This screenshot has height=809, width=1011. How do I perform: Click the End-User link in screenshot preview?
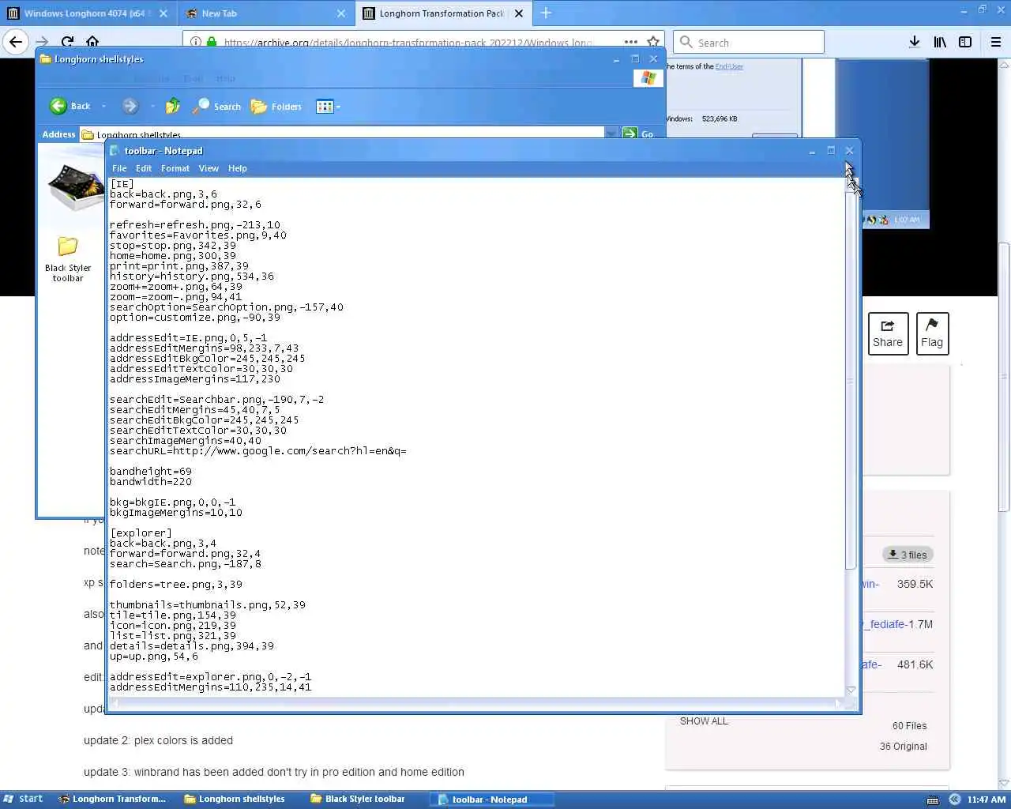pos(729,66)
